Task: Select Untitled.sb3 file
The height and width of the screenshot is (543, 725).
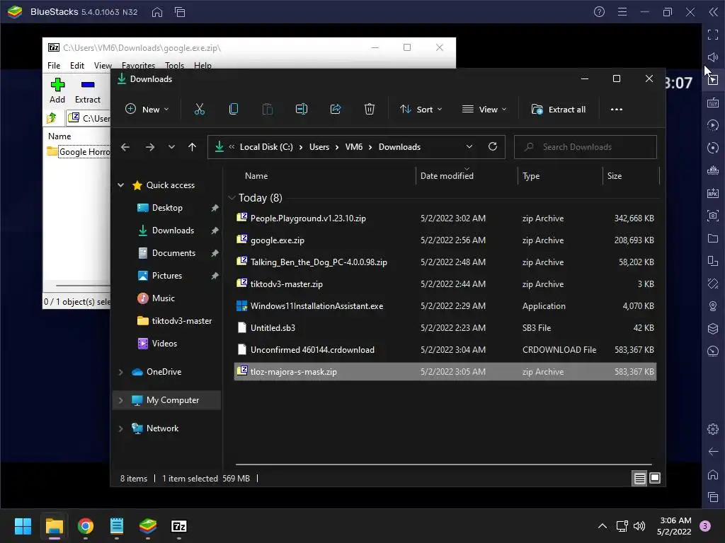Action: [x=273, y=328]
